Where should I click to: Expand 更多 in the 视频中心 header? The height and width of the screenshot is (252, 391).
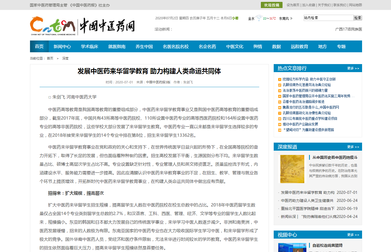pyautogui.click(x=353, y=235)
